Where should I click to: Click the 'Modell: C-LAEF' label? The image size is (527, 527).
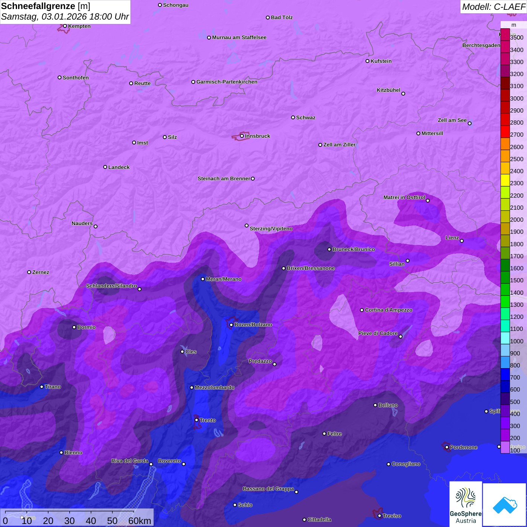[x=493, y=7]
